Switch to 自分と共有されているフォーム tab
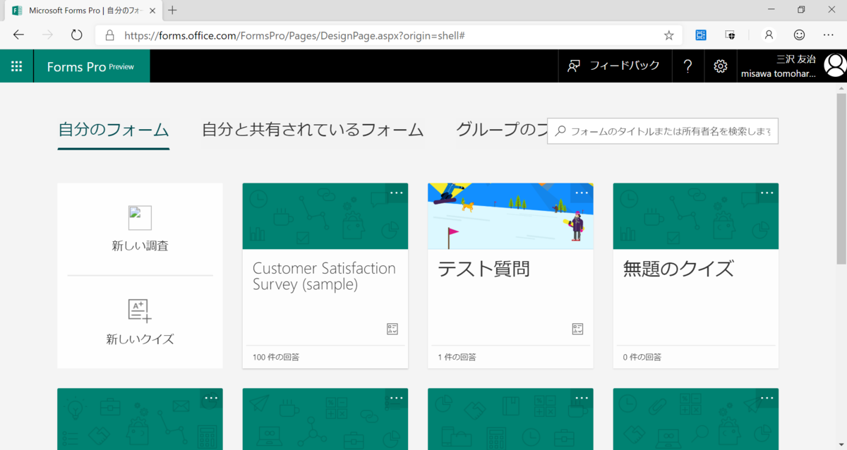 (313, 130)
